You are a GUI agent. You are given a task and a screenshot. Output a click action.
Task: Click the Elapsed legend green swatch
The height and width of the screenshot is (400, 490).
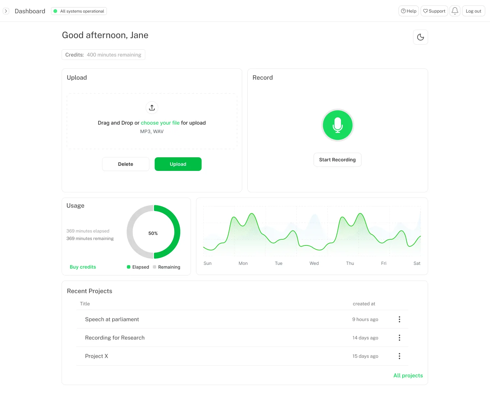pyautogui.click(x=129, y=267)
